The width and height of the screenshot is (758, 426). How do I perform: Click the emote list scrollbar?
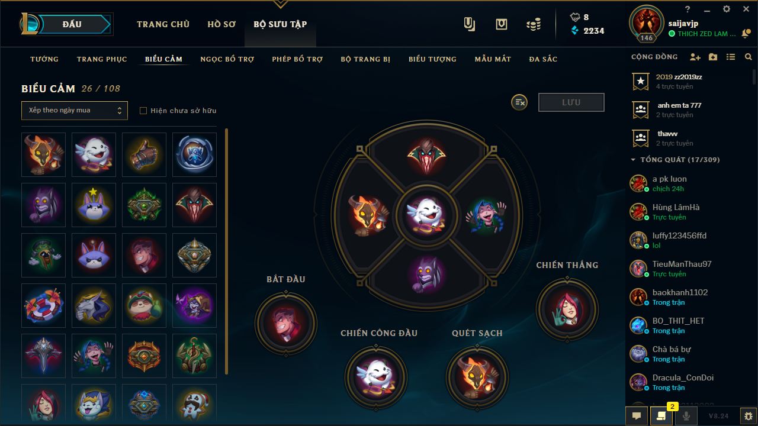pyautogui.click(x=227, y=251)
